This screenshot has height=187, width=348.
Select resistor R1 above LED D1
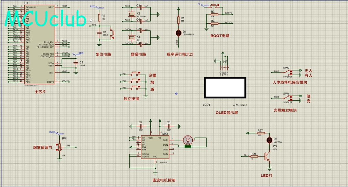coord(178,20)
